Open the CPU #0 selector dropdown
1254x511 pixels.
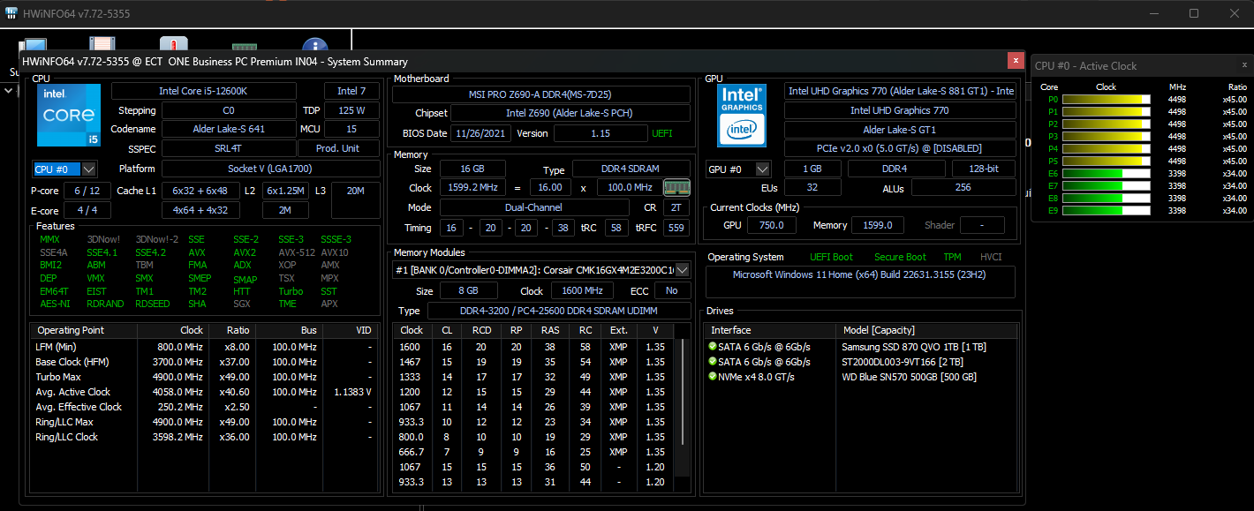65,169
